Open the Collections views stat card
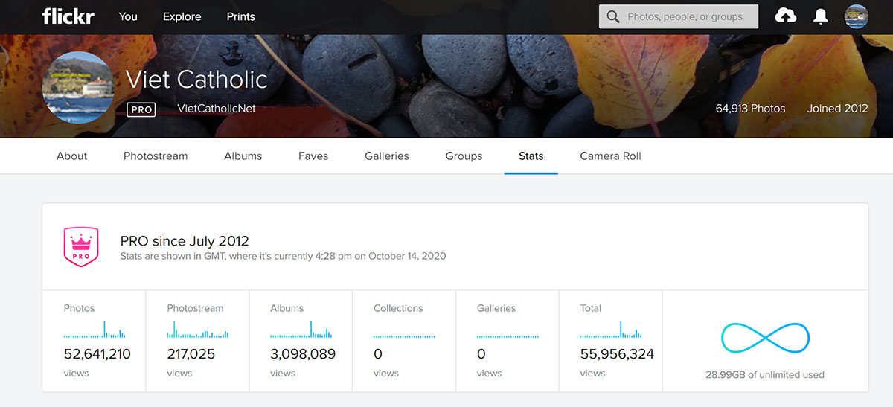Screen dimensions: 893x407 404,341
